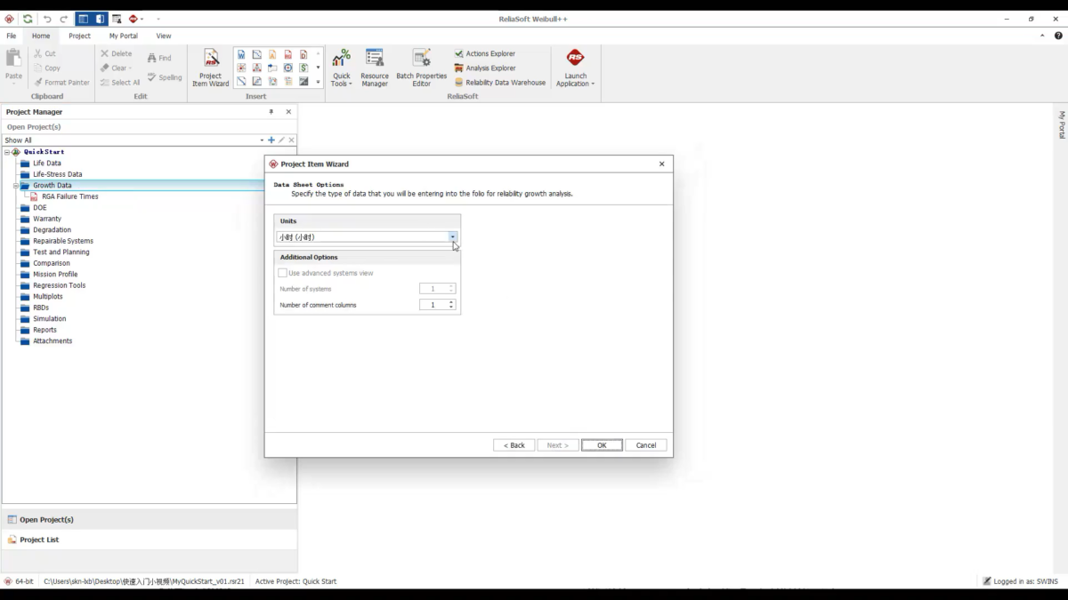
Task: Increase Number of comment columns stepper
Action: click(451, 302)
